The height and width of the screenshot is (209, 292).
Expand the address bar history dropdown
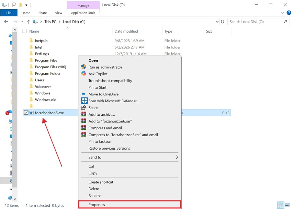pos(217,22)
